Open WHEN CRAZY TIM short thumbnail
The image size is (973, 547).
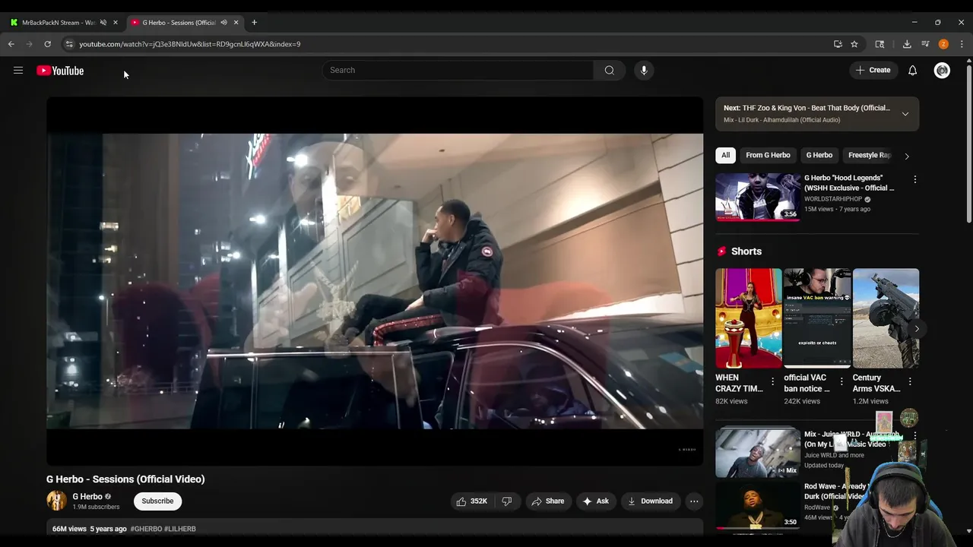click(748, 318)
